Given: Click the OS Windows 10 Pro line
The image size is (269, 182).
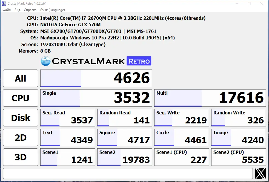Looking at the screenshot, I should [108, 38].
